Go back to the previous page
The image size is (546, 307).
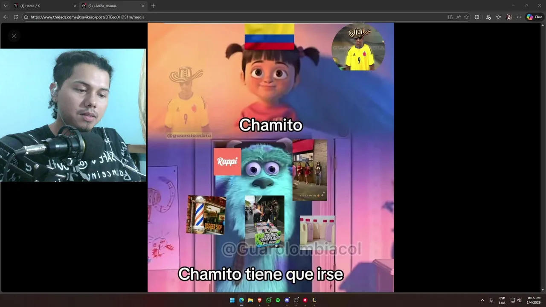6,17
